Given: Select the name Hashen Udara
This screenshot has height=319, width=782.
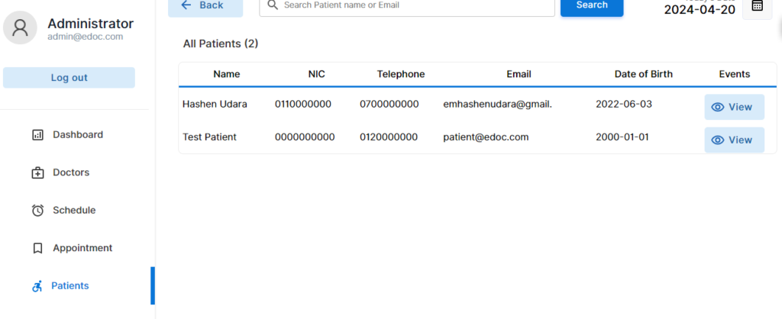Looking at the screenshot, I should click(215, 105).
